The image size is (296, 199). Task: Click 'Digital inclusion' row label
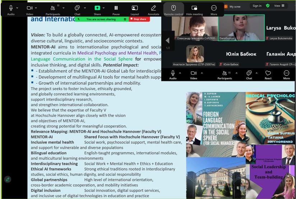[46, 190]
